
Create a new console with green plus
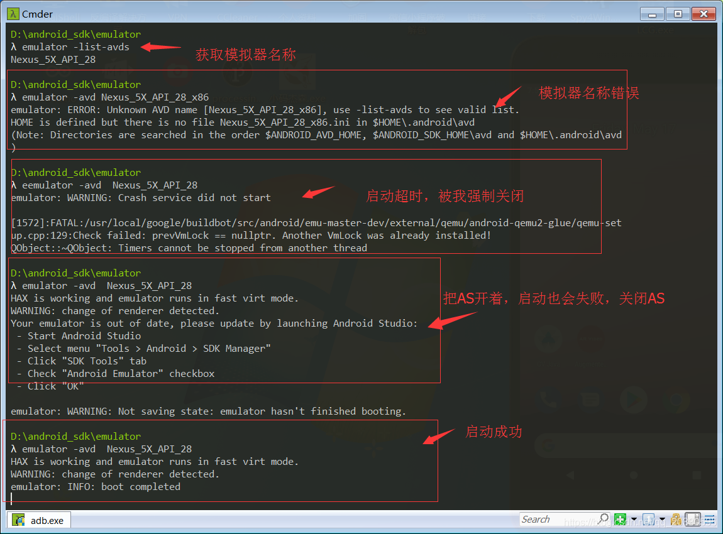click(x=620, y=520)
